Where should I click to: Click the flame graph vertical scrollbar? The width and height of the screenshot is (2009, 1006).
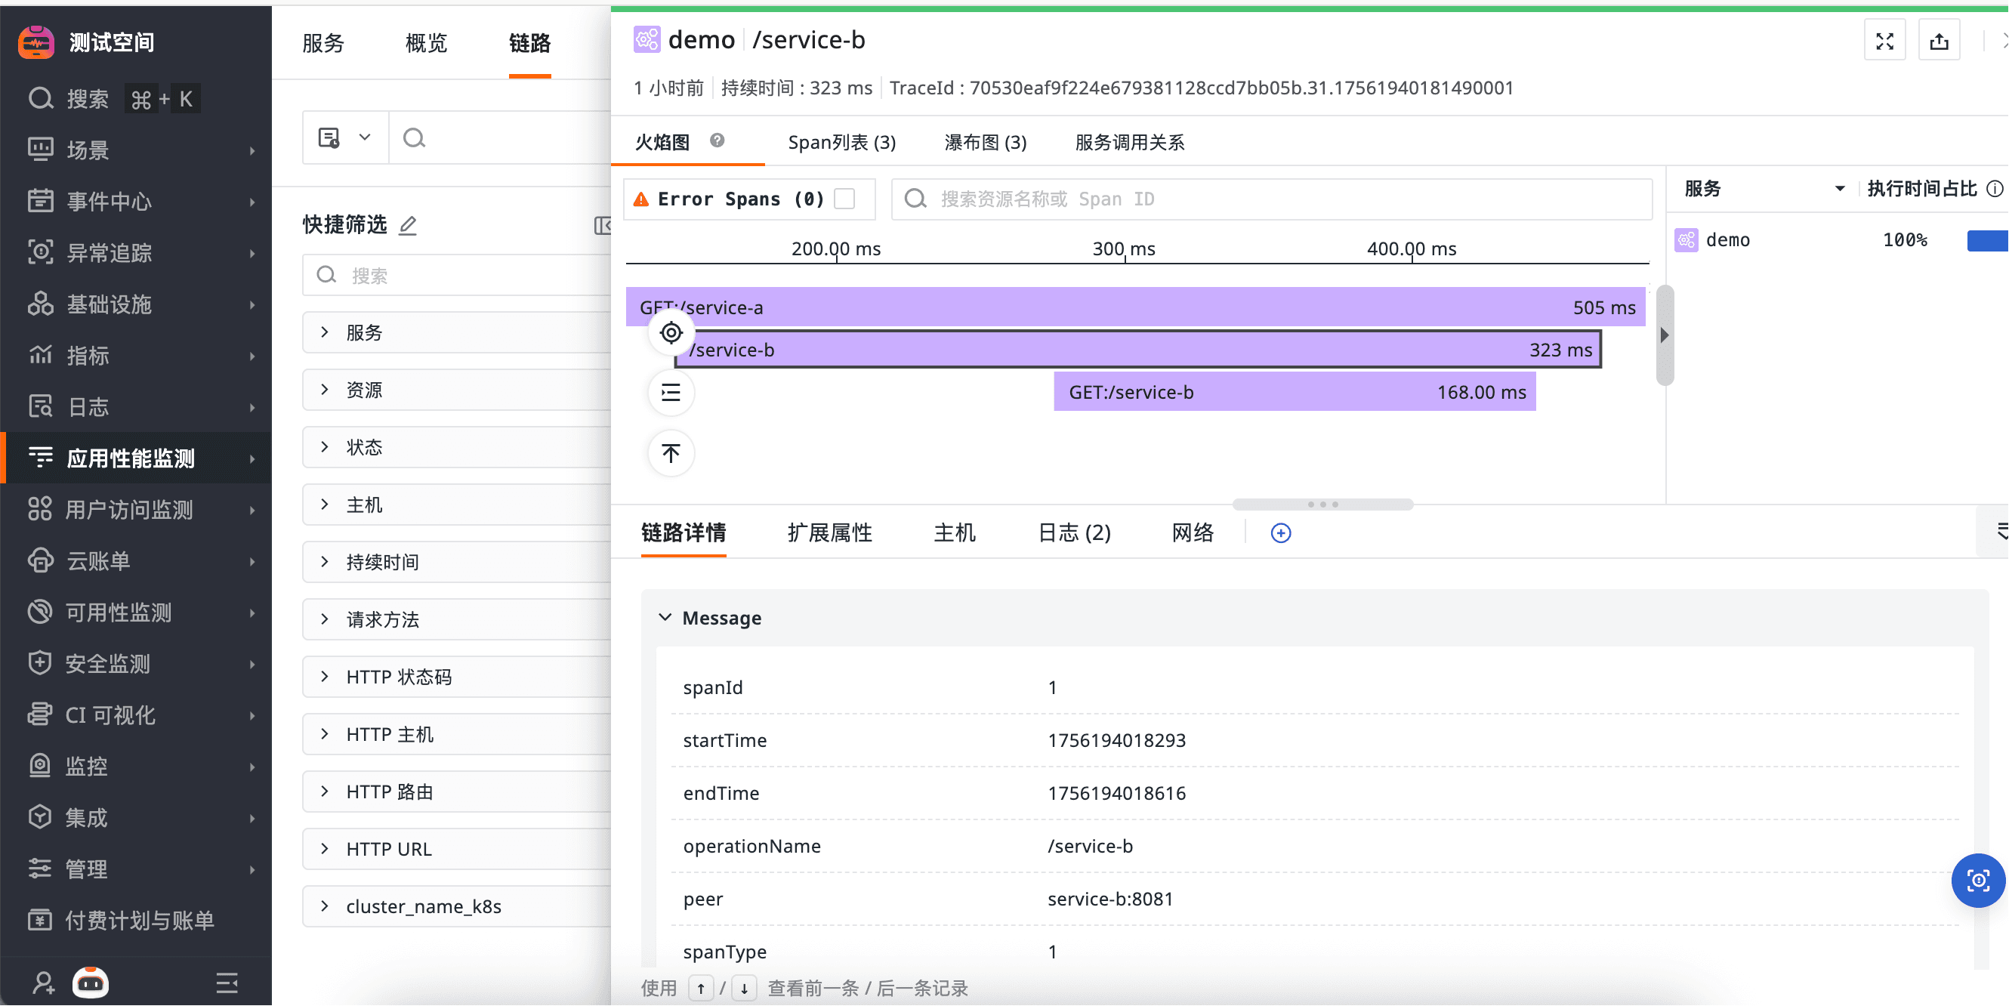click(1665, 335)
